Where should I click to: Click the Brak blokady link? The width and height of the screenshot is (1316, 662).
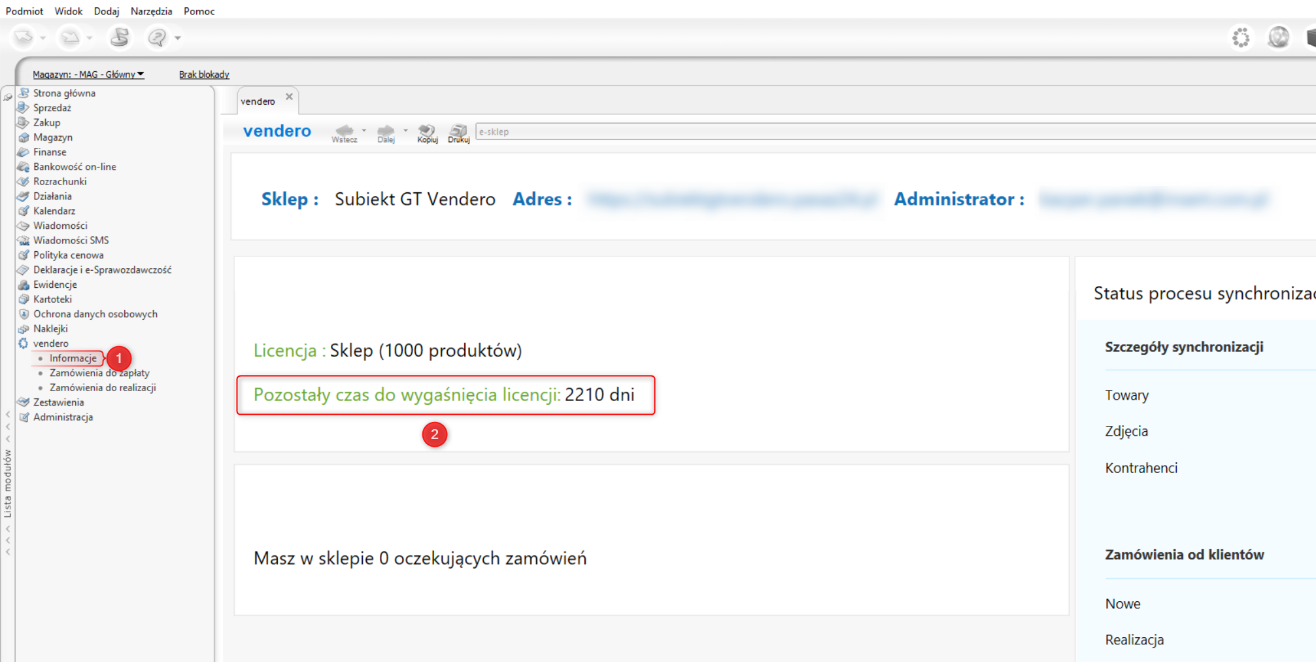coord(204,75)
